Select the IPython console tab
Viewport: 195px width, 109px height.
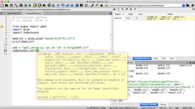tap(149, 104)
